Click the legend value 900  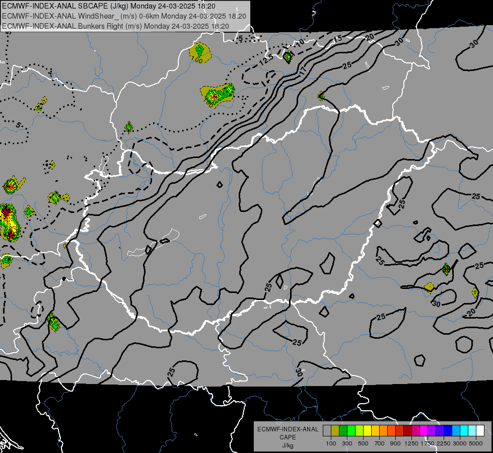(395, 443)
